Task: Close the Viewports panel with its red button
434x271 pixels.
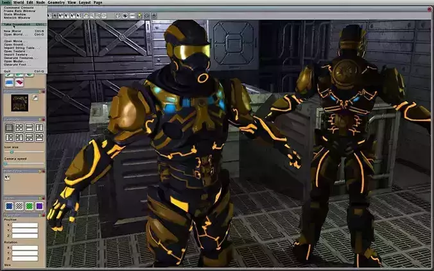Action: (x=44, y=120)
